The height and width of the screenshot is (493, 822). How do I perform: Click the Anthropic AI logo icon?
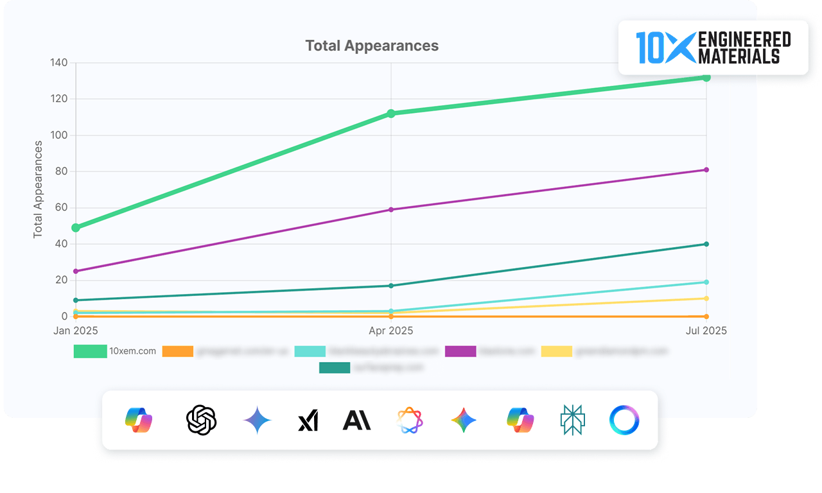[x=356, y=420]
